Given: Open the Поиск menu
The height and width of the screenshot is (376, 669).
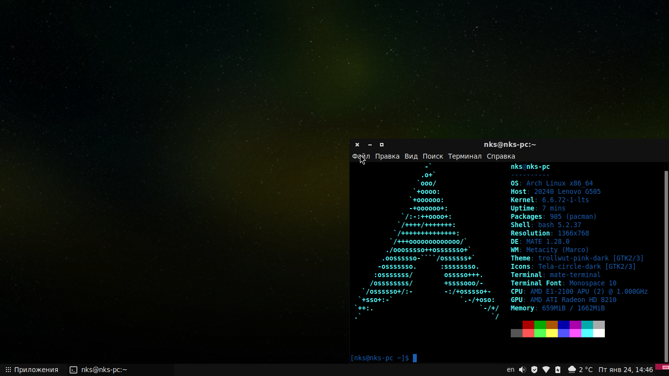Looking at the screenshot, I should 433,156.
